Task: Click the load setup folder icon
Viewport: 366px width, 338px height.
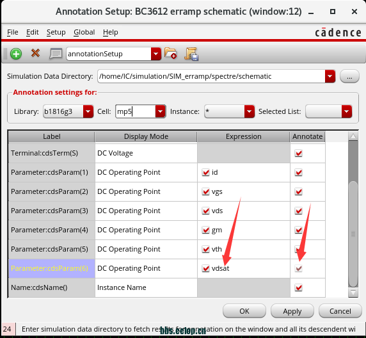Action: point(170,53)
